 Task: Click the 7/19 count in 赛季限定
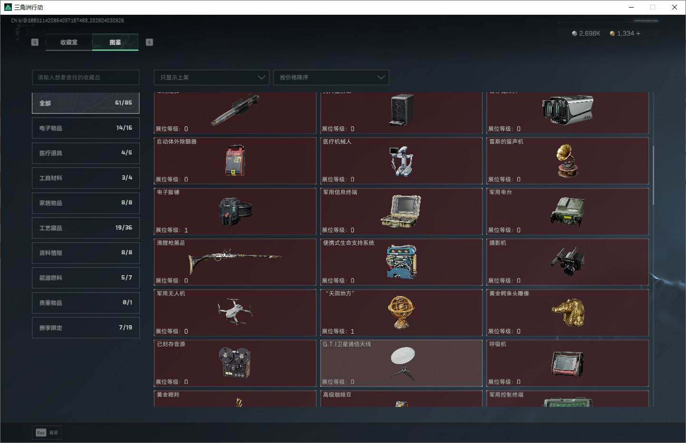(x=126, y=327)
